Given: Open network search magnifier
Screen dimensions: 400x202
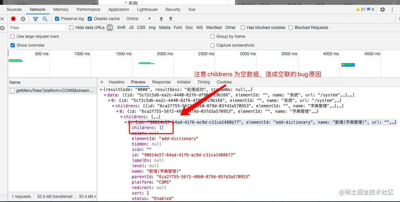Looking at the screenshot, I should coord(45,19).
